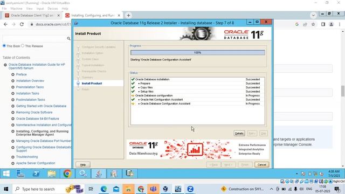345x194 pixels.
Task: Click the Chrome back arrow
Action: (x=6, y=24)
